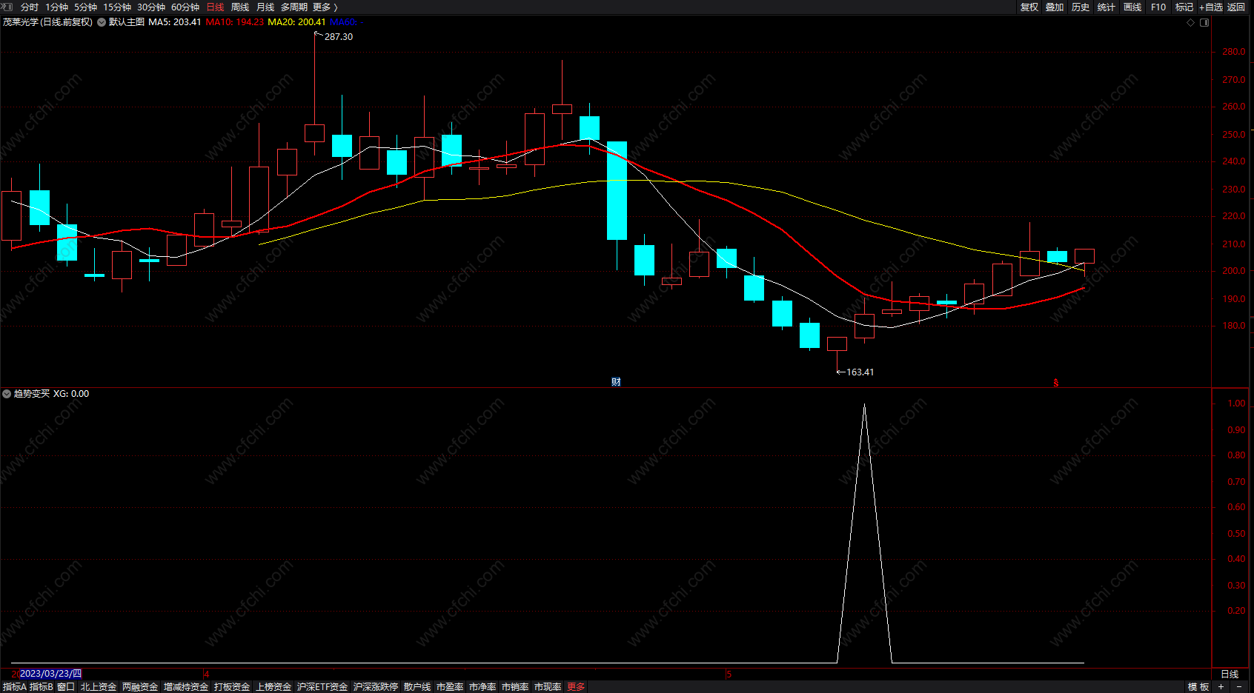Click the MA20: 200.41 label
1254x693 pixels.
click(296, 22)
